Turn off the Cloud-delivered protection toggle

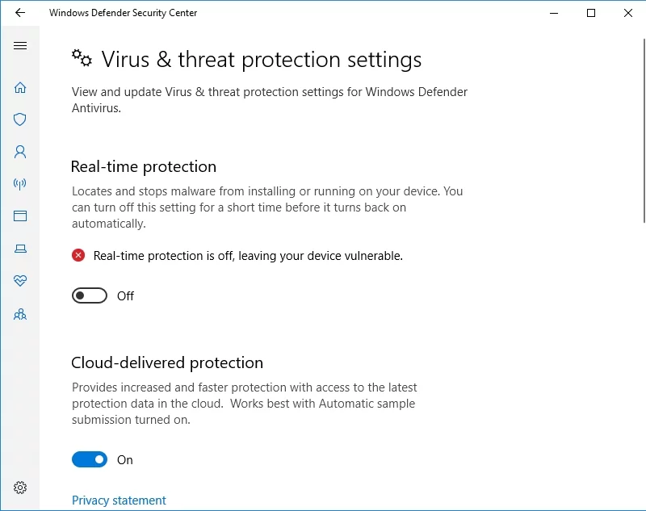pos(90,460)
